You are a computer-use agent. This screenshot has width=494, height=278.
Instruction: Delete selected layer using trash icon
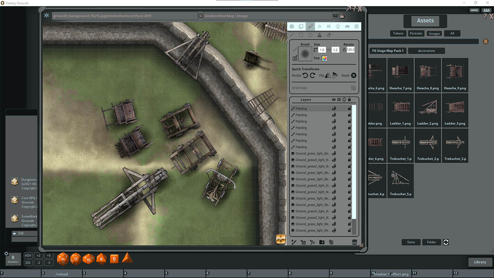click(355, 242)
